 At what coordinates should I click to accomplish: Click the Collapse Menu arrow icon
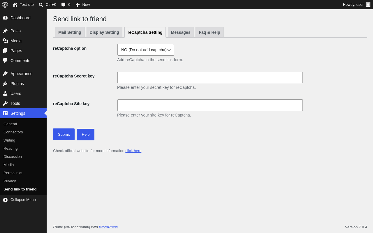coord(5,200)
